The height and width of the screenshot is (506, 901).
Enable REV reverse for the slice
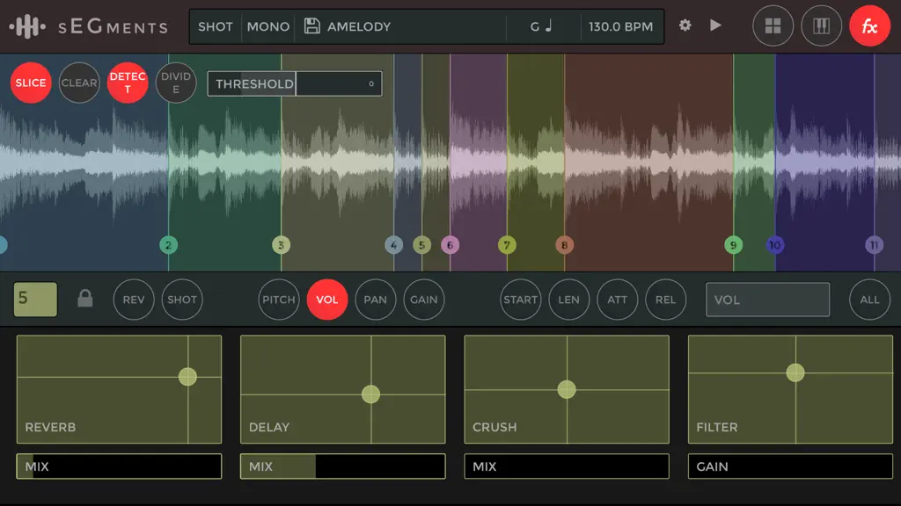pyautogui.click(x=134, y=300)
